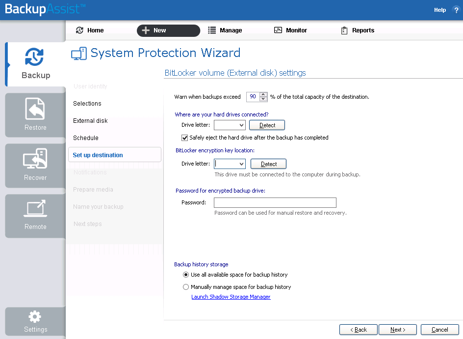Open the Recover section in sidebar
Viewport: 463px width, 339px height.
point(35,166)
